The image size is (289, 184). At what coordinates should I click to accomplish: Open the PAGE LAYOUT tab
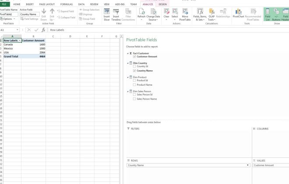pyautogui.click(x=47, y=4)
